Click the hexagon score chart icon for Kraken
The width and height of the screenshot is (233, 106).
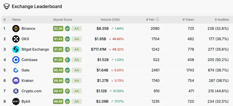coord(67,81)
